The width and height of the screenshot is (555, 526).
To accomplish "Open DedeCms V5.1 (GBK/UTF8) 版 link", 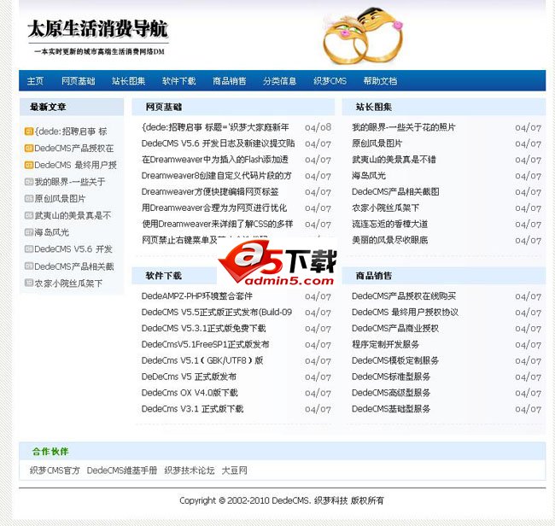I will point(202,360).
